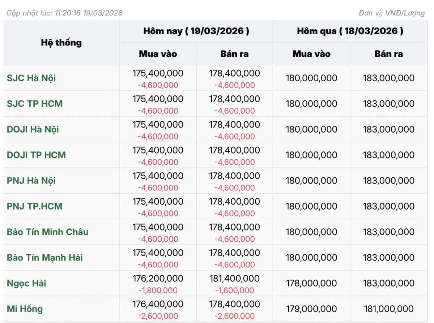The width and height of the screenshot is (434, 323).
Task: Select PNJ TP.HCM sell change -4,600,000
Action: 234,214
